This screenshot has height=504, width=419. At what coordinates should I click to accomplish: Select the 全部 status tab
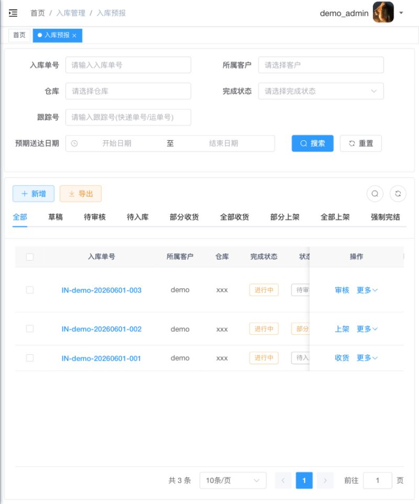pos(20,217)
